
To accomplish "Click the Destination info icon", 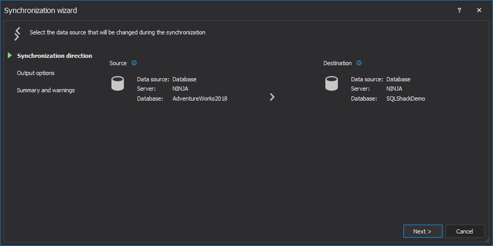I will 359,63.
